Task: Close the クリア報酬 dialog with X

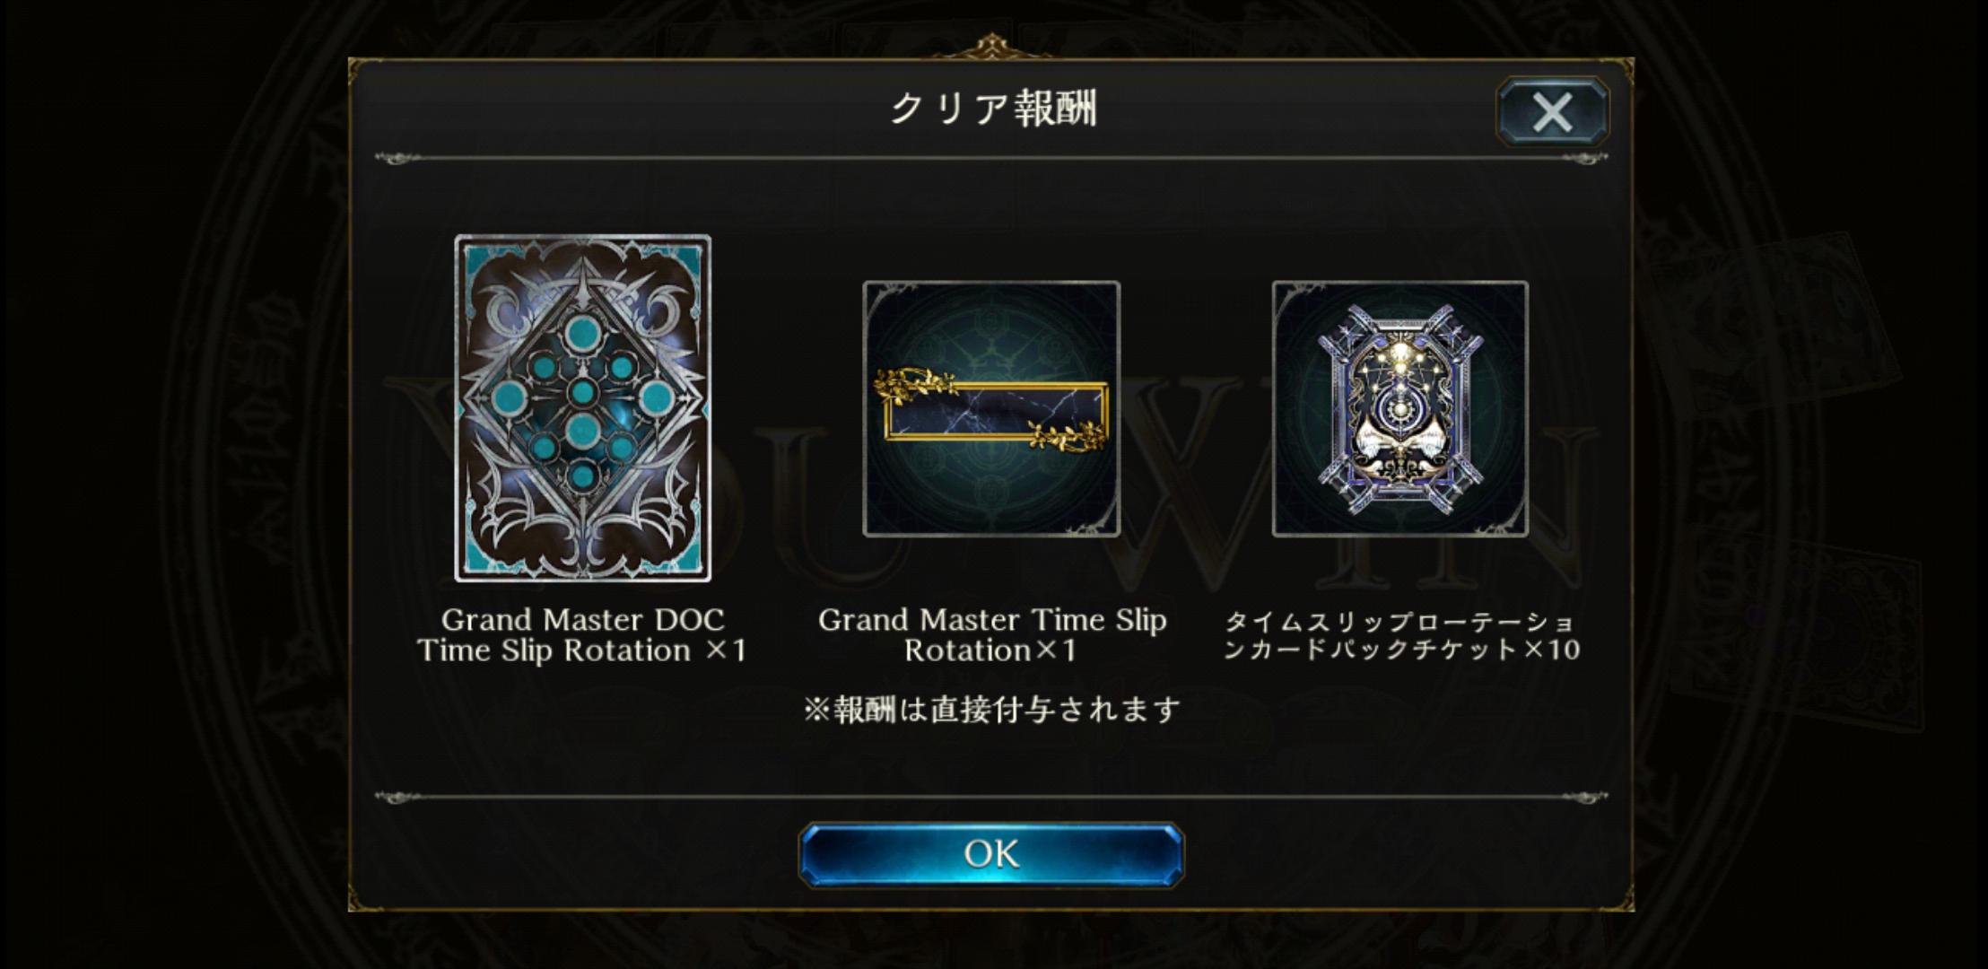Action: pos(1552,112)
